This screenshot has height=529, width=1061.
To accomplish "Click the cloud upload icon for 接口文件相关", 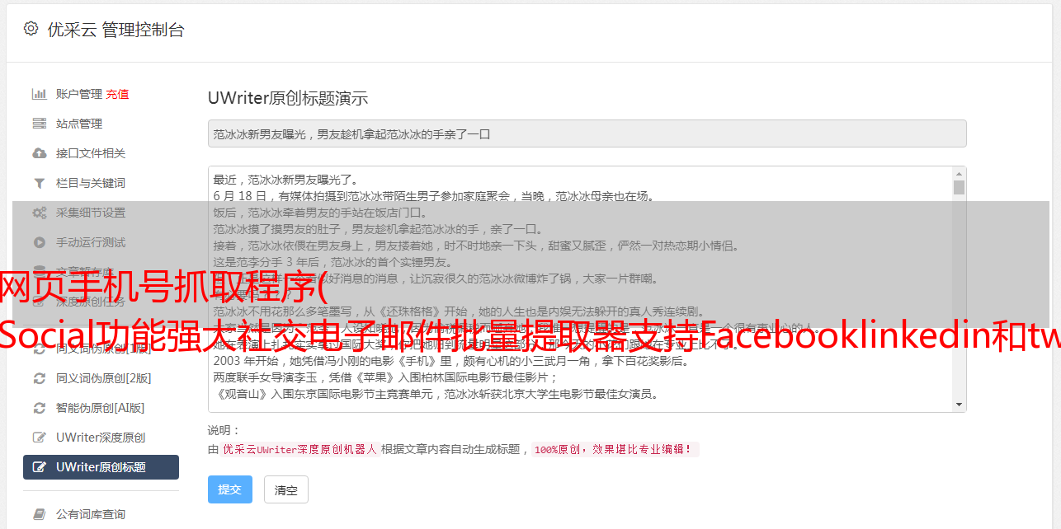I will tap(39, 153).
